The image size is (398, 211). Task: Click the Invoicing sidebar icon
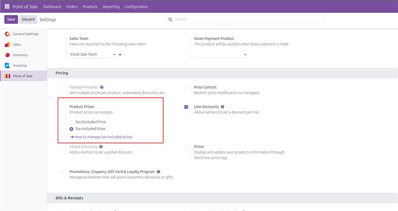(7, 65)
